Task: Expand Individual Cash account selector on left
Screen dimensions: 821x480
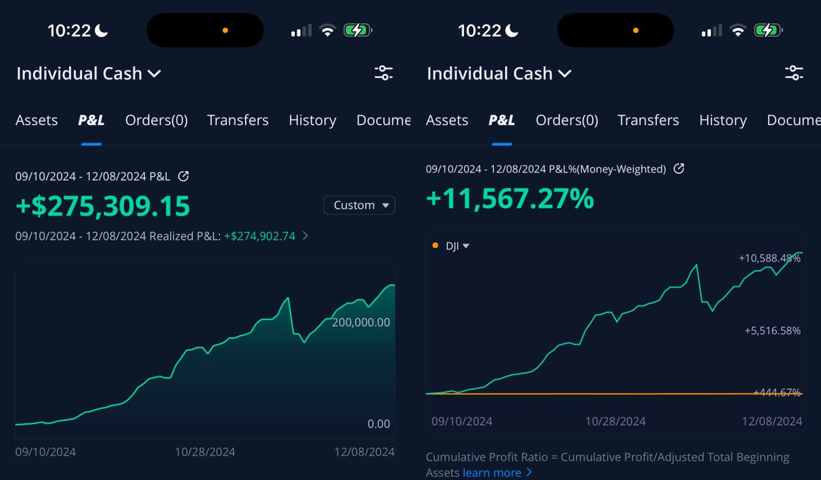Action: tap(88, 73)
